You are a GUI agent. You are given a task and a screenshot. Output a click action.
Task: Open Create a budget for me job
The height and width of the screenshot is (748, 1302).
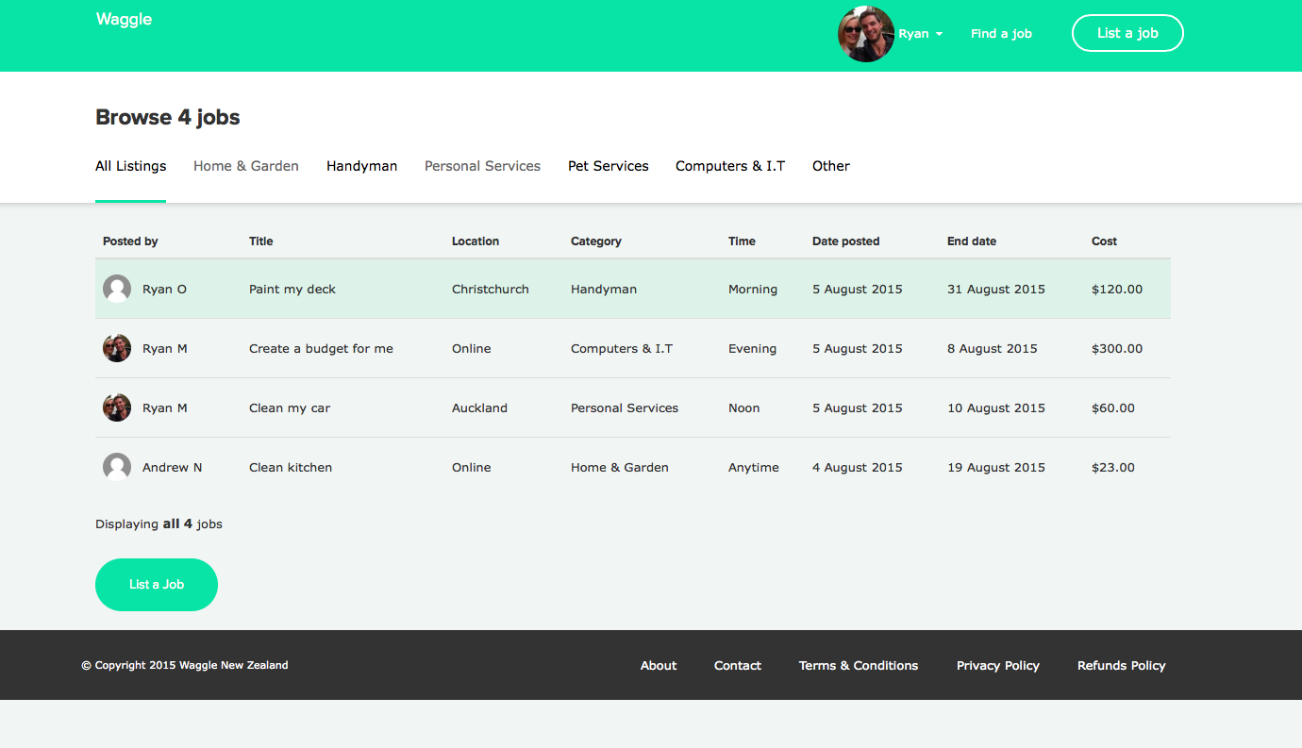pos(321,349)
